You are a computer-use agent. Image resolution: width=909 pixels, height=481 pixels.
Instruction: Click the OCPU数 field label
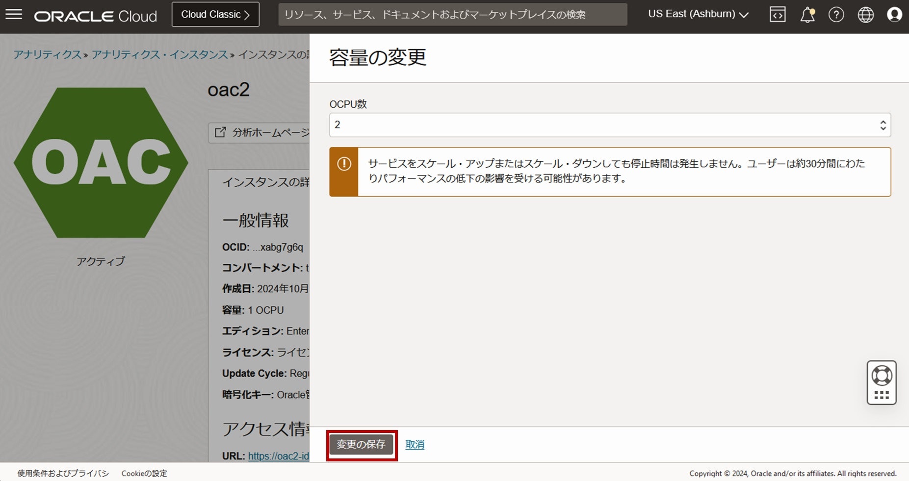[x=348, y=104]
